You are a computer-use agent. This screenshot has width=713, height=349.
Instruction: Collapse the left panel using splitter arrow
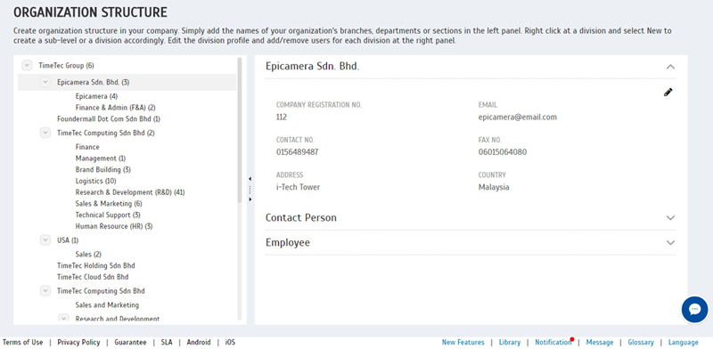tap(250, 179)
